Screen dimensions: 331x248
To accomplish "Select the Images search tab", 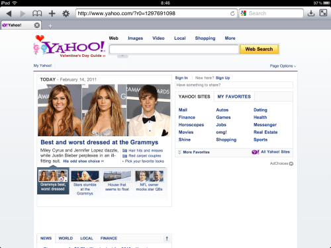I will (x=136, y=38).
